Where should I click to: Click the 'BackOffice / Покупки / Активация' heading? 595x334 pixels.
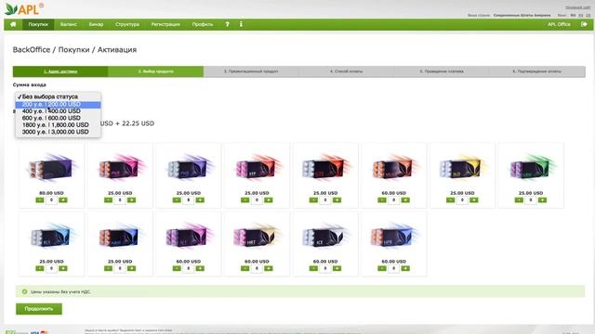[74, 49]
